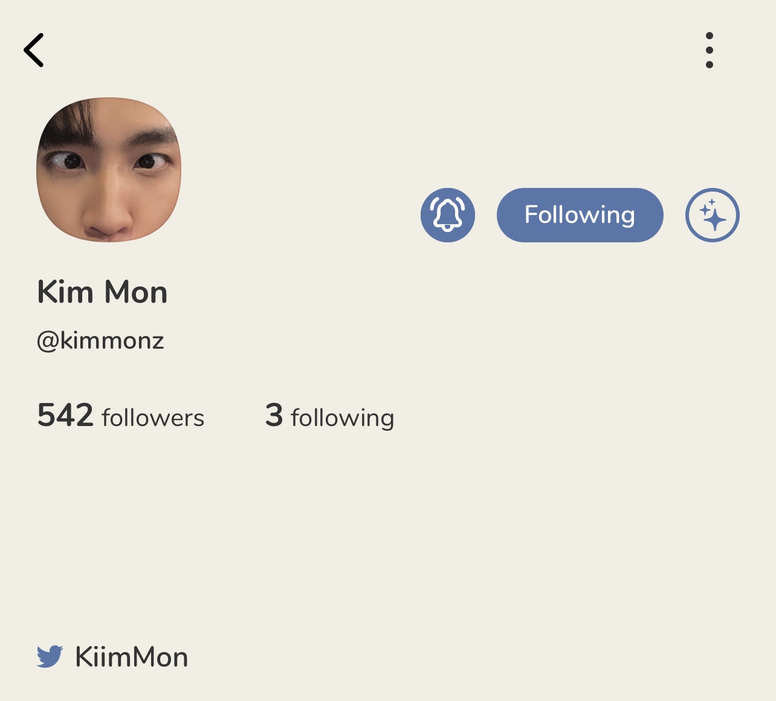Toggle the notification bell for Kim Mon
The width and height of the screenshot is (776, 701).
447,215
